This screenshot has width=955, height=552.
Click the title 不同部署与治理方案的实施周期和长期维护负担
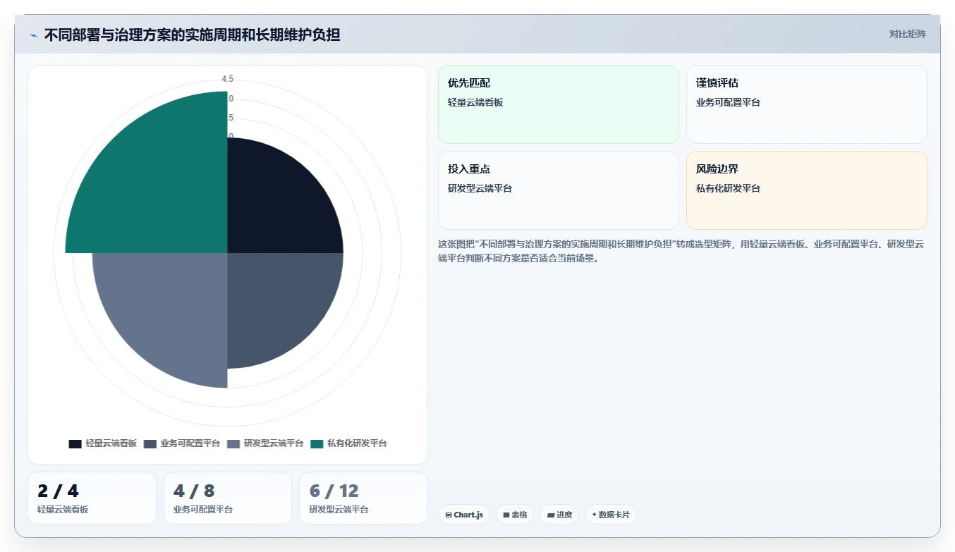[192, 35]
